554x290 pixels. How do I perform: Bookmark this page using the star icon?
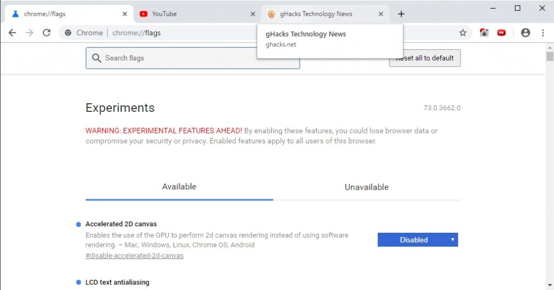(x=463, y=33)
